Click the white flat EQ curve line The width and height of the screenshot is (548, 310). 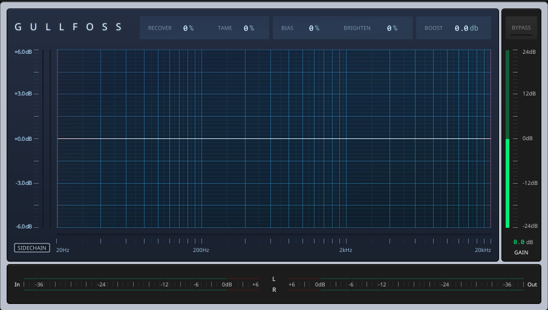pyautogui.click(x=272, y=139)
